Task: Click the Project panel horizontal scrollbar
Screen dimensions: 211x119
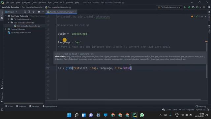Action: [24, 103]
